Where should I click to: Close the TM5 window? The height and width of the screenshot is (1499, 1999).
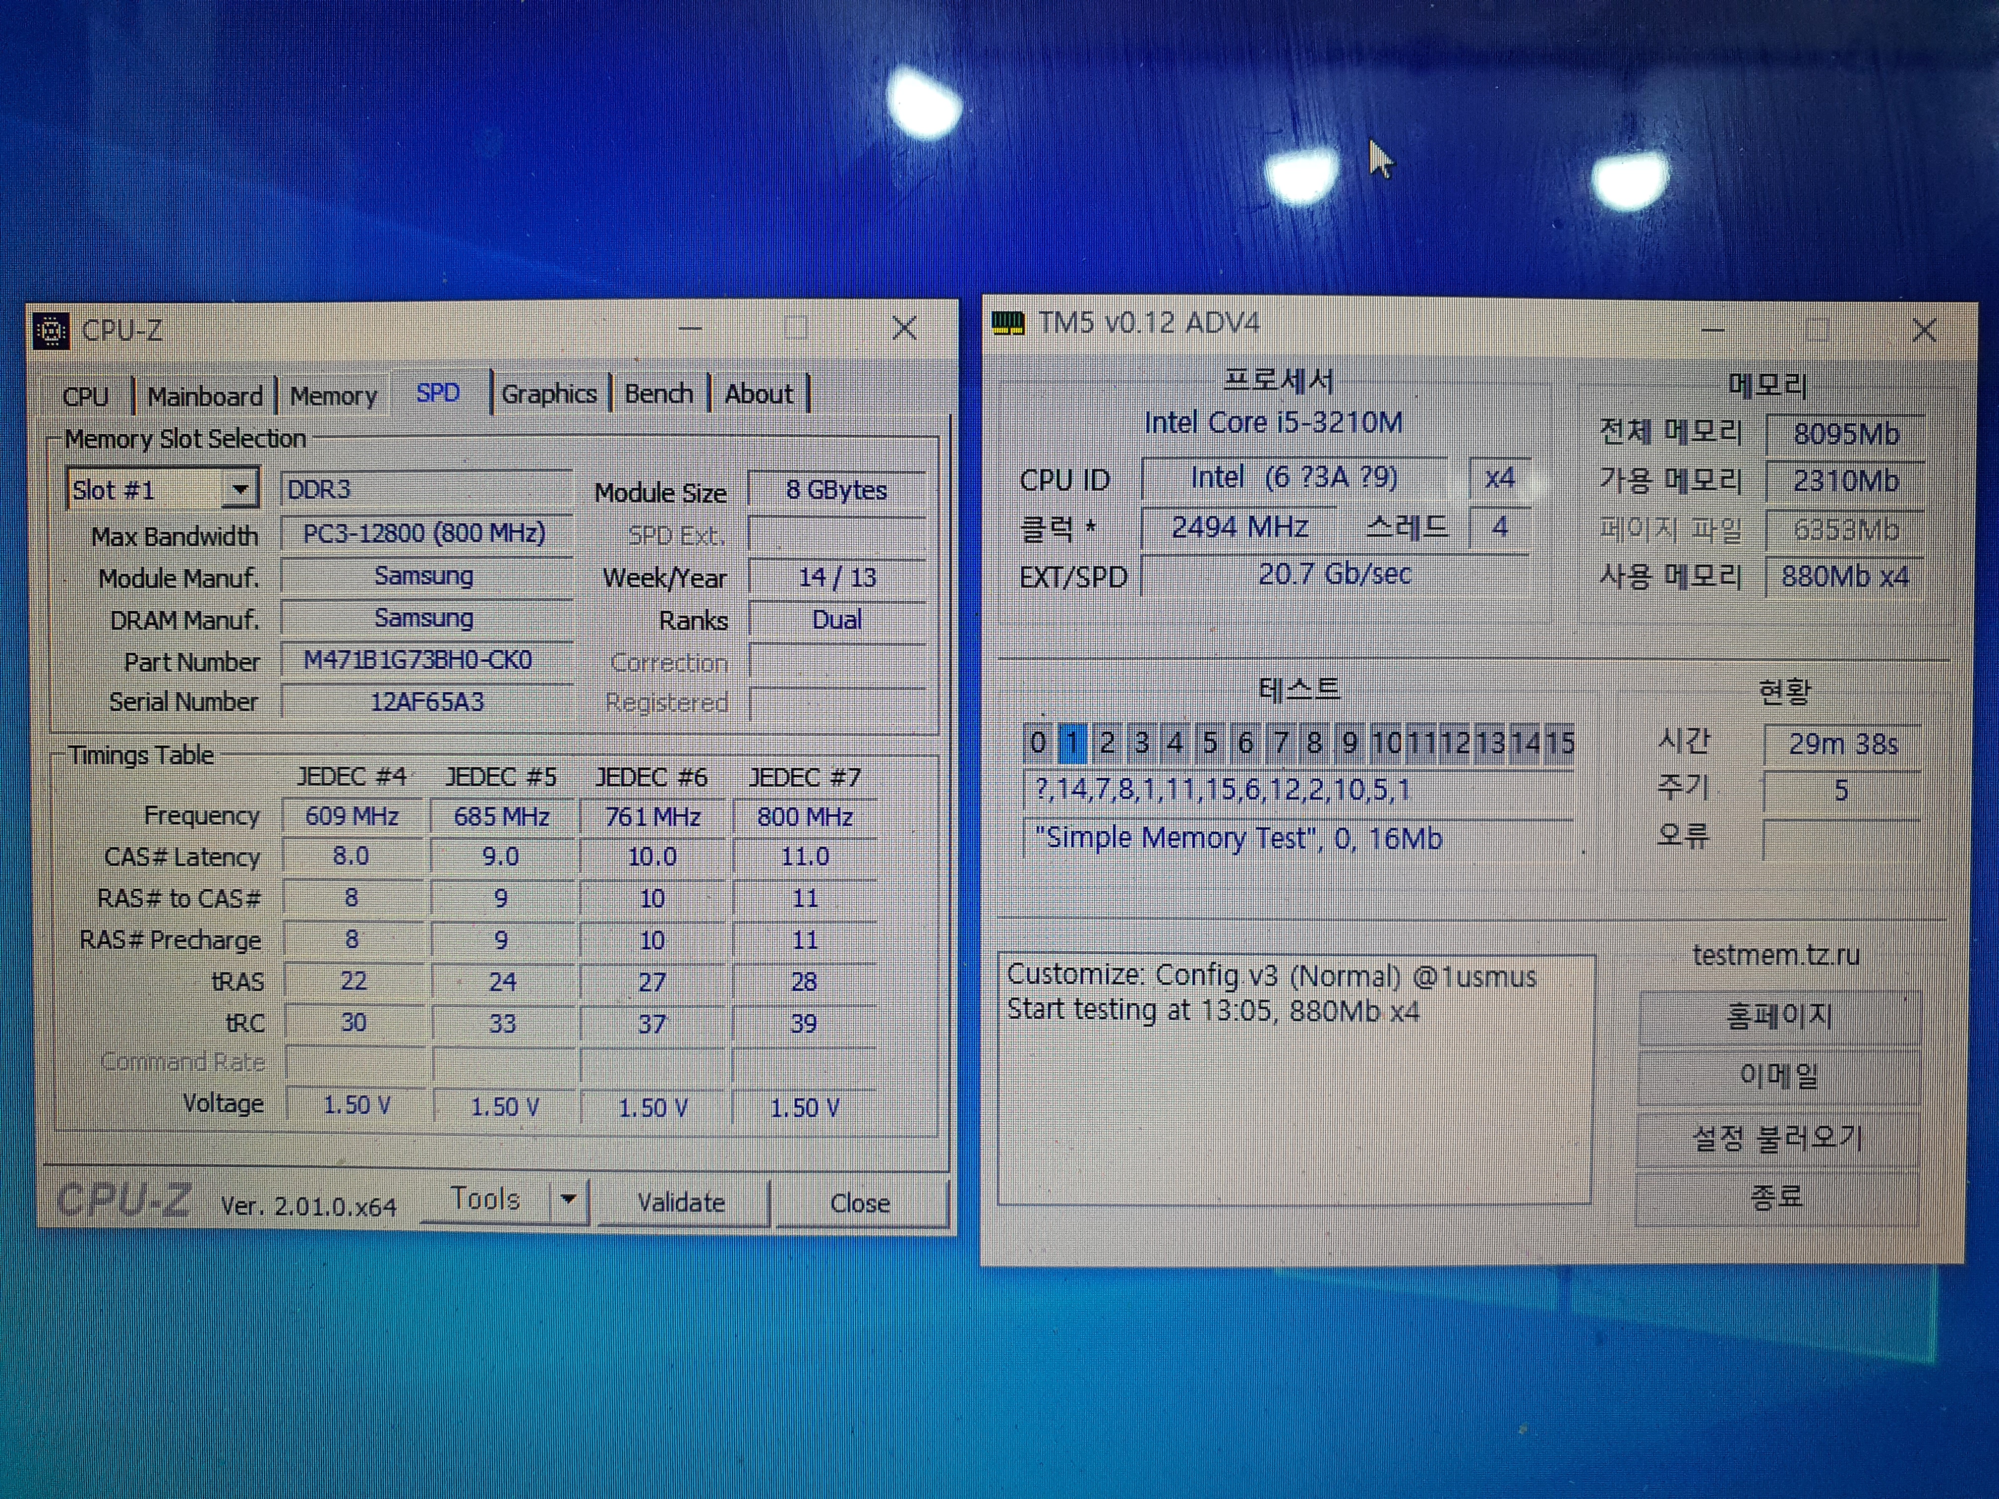coord(1924,331)
